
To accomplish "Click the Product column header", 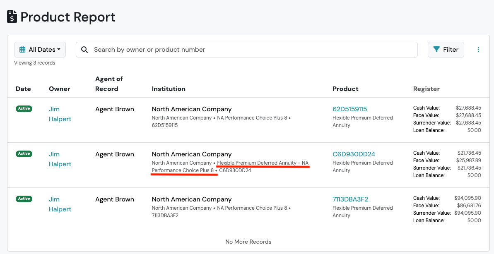I will tap(346, 89).
